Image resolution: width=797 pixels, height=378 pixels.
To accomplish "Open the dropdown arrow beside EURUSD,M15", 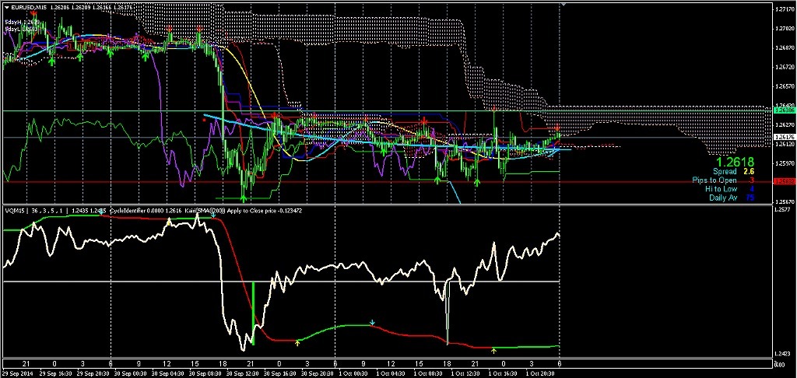I will (6, 9).
